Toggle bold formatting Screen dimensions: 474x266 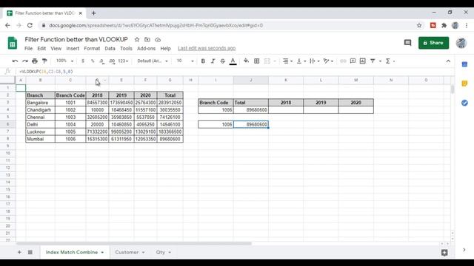(x=203, y=61)
